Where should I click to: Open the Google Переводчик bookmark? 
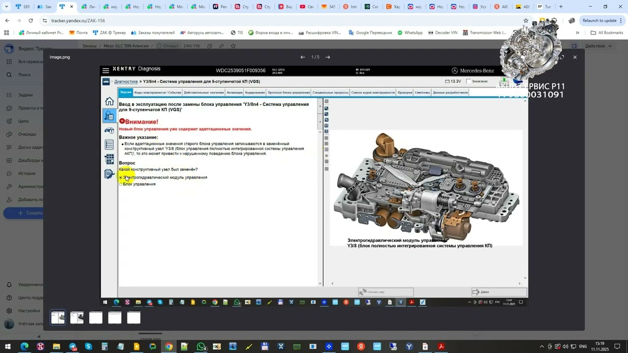coord(370,33)
